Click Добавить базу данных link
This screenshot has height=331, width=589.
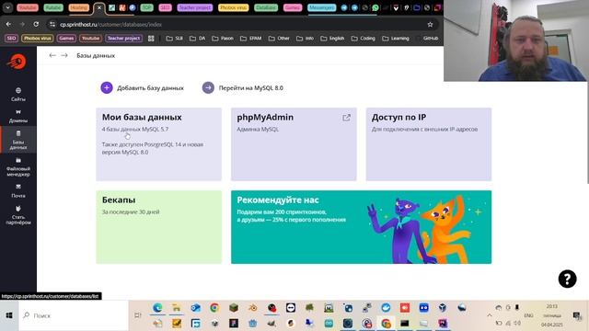pos(150,88)
